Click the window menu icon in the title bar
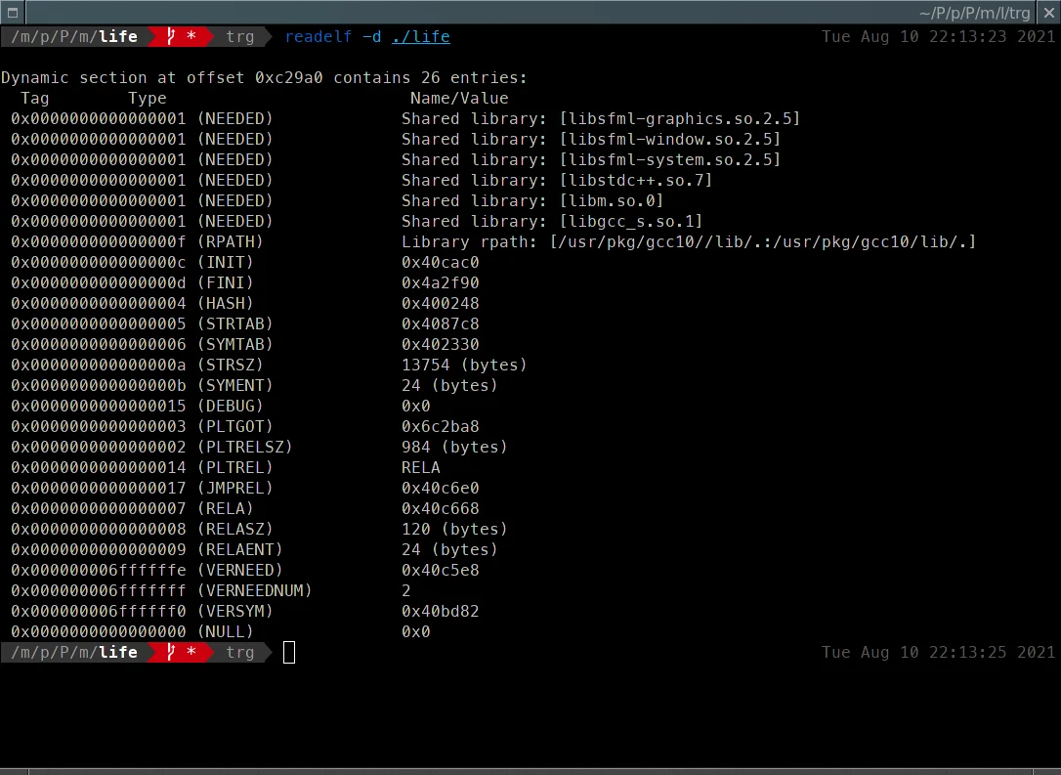The image size is (1061, 775). click(x=13, y=13)
